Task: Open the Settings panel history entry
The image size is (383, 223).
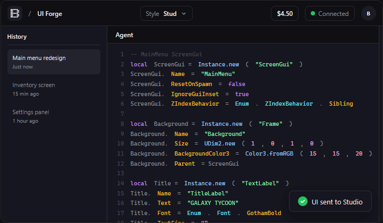Action: (x=54, y=116)
